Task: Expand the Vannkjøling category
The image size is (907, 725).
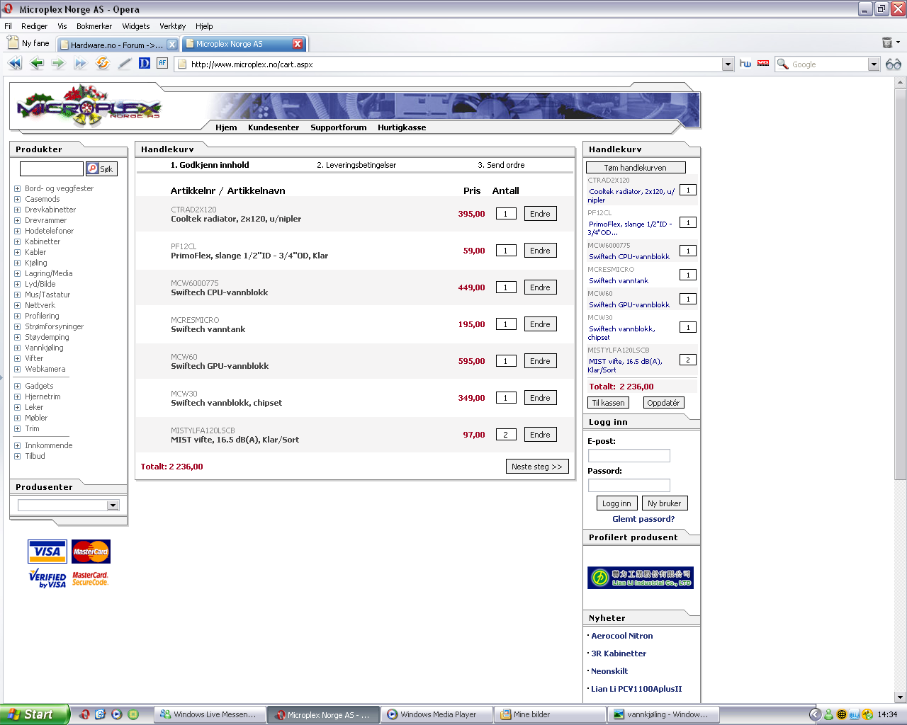Action: [x=18, y=348]
